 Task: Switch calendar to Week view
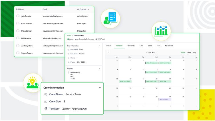(x=189, y=53)
